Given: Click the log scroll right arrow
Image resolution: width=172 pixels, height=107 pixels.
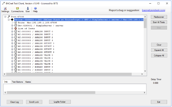Looking at the screenshot, I should coord(145,92).
